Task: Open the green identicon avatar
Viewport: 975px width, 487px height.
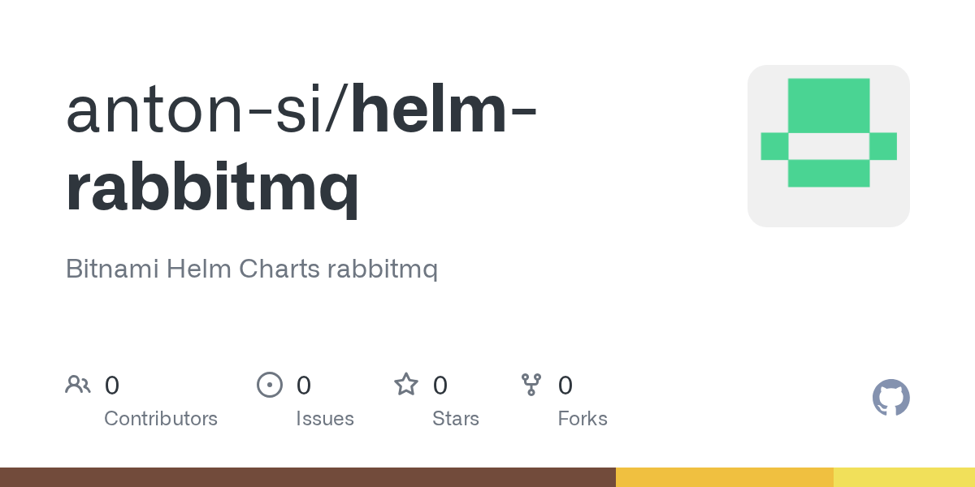Action: 829,146
